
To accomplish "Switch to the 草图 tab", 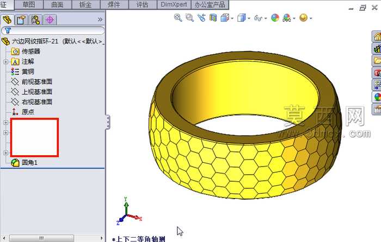I will (x=29, y=4).
